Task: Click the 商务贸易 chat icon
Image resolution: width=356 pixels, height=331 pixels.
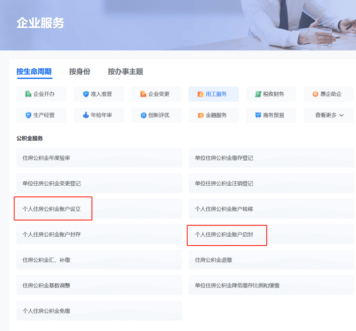Action: coord(258,115)
